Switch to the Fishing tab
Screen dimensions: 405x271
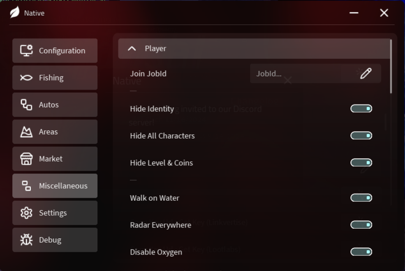pos(55,77)
